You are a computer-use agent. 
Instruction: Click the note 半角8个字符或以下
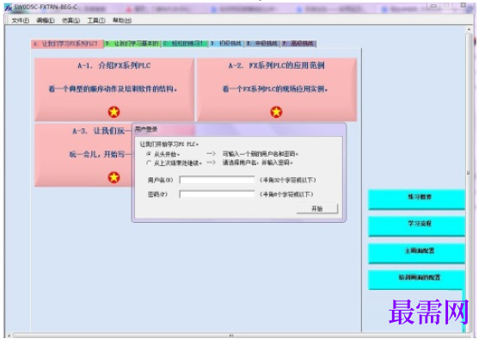point(286,194)
